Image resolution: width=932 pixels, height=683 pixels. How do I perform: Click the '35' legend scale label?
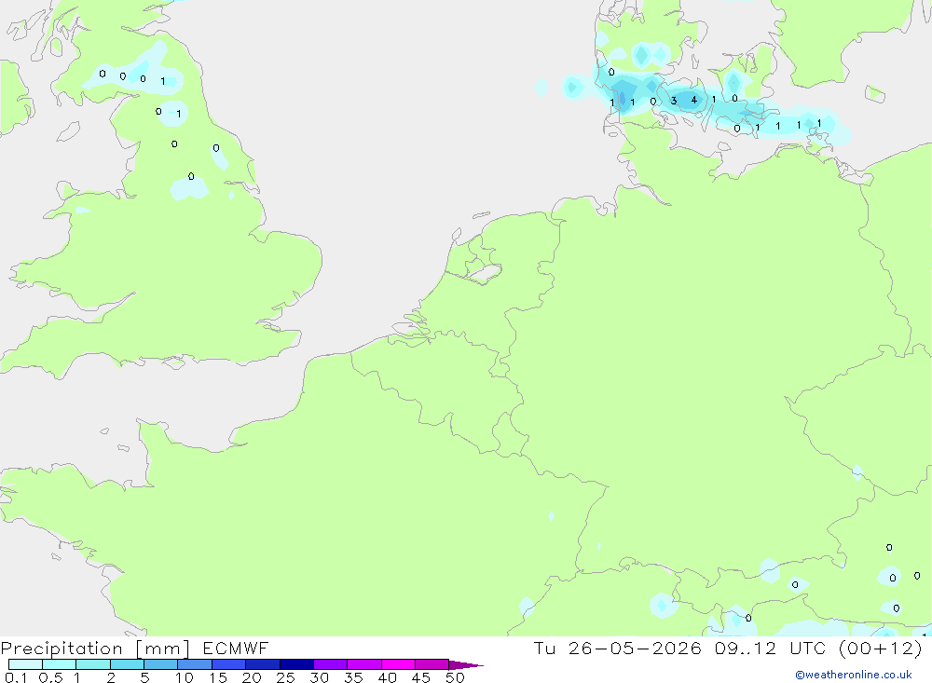(x=353, y=677)
